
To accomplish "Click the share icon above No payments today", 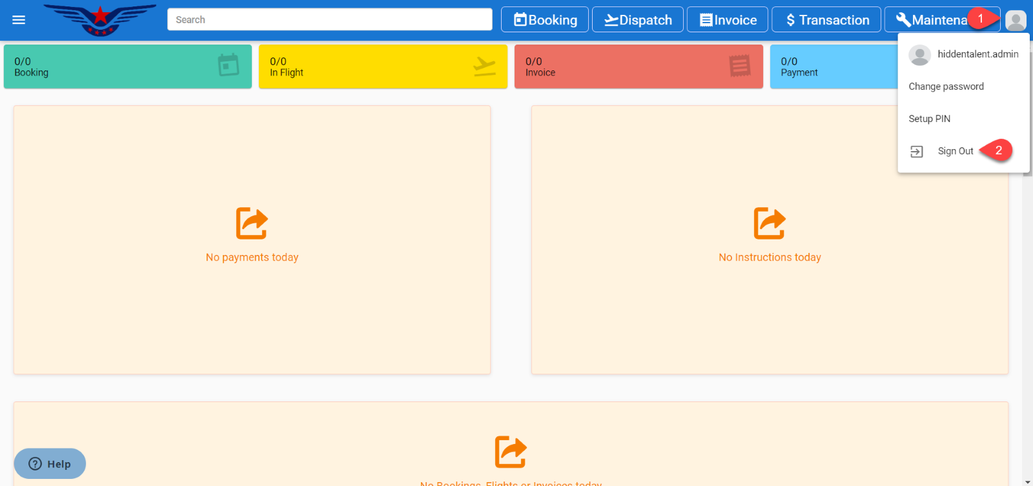I will point(252,223).
